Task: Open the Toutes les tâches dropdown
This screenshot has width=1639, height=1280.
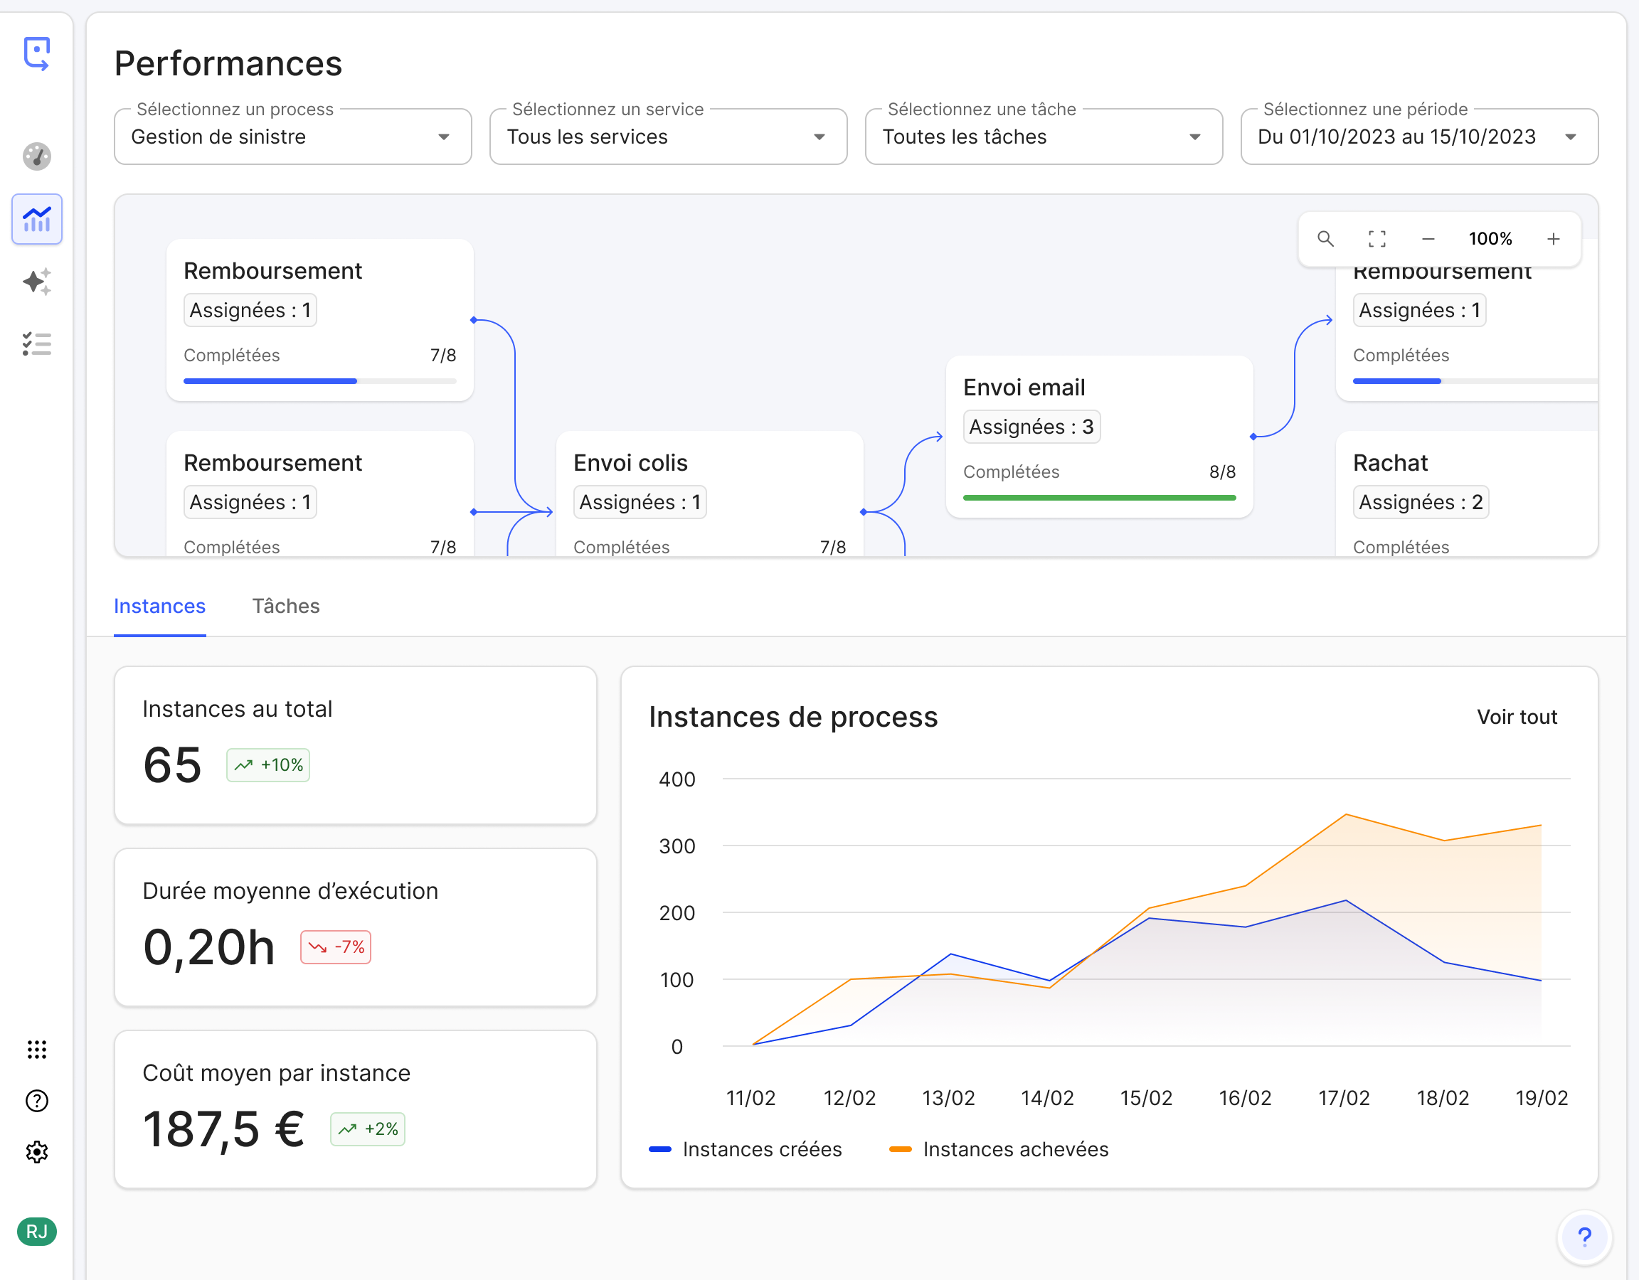Action: [1043, 137]
